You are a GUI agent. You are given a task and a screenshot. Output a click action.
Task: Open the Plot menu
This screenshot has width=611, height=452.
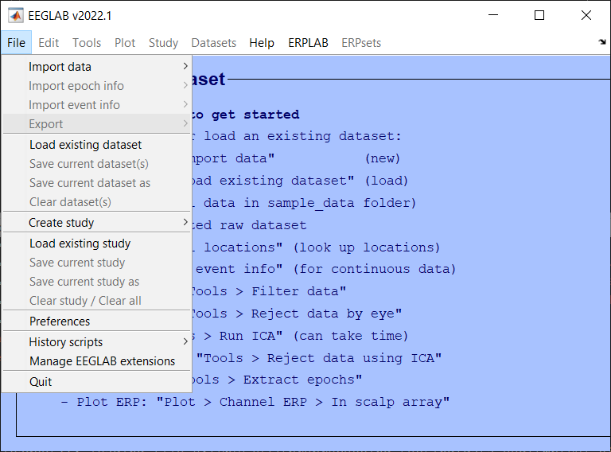point(125,43)
